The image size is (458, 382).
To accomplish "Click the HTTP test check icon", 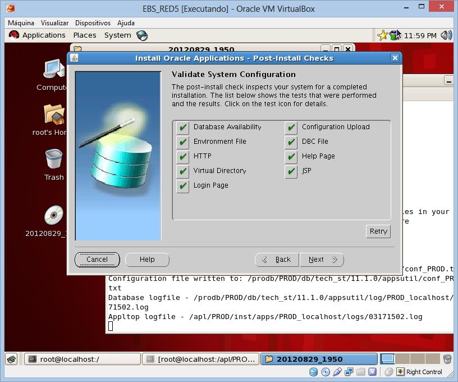I will [x=183, y=157].
